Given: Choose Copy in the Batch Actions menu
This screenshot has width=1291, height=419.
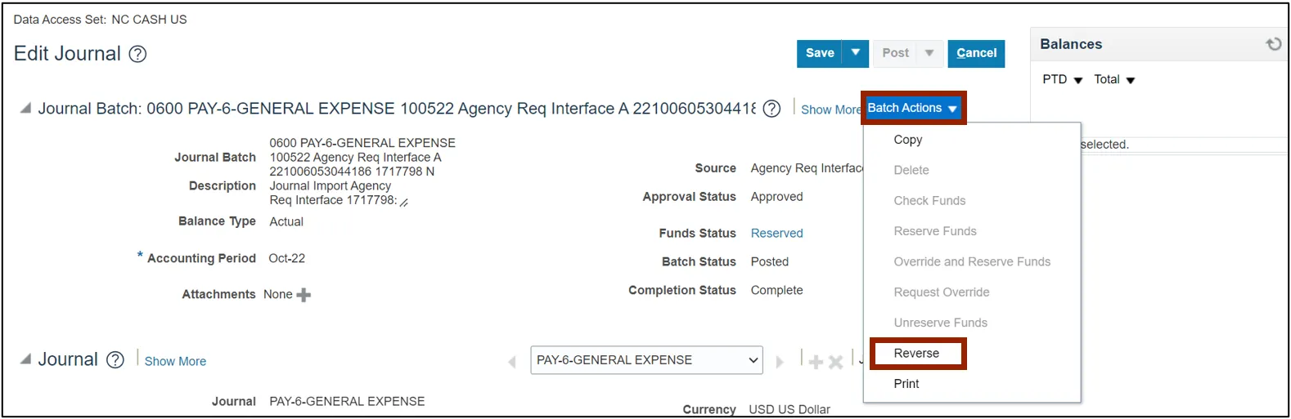Looking at the screenshot, I should tap(907, 140).
